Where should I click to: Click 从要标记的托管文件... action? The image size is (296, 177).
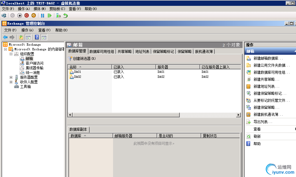(x=271, y=100)
